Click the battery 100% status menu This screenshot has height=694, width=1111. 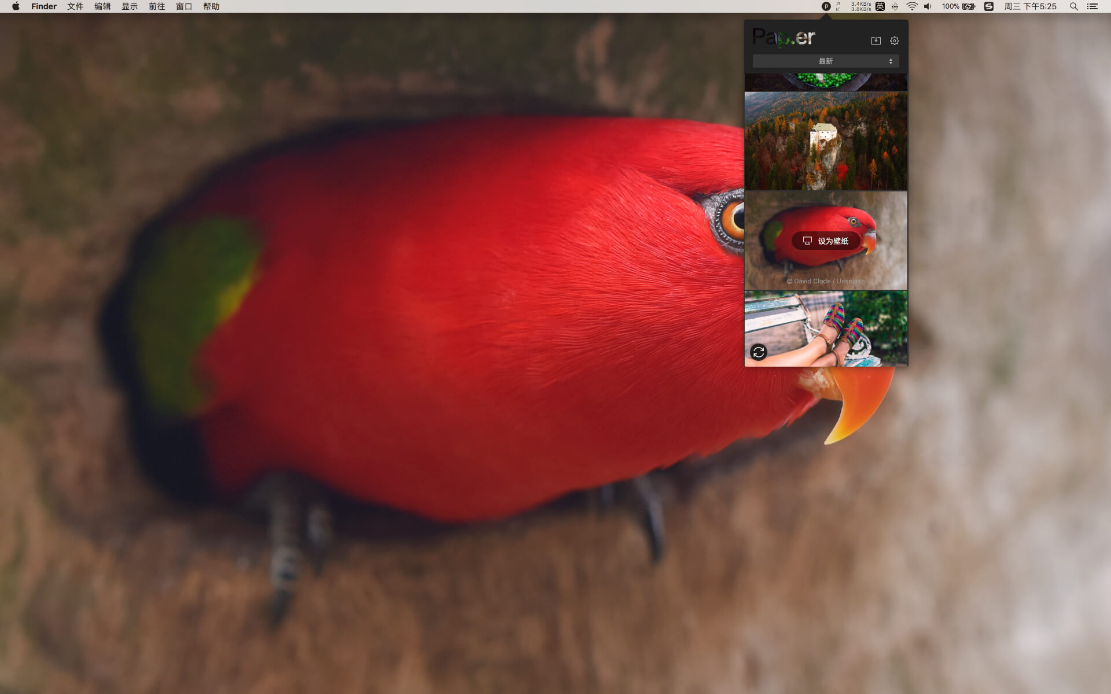[x=959, y=6]
